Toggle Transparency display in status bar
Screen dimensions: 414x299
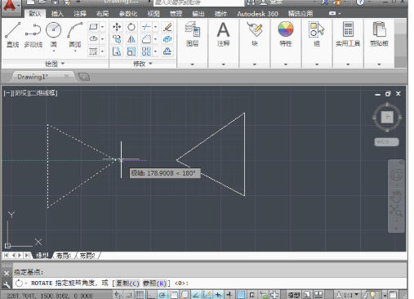pos(241,295)
